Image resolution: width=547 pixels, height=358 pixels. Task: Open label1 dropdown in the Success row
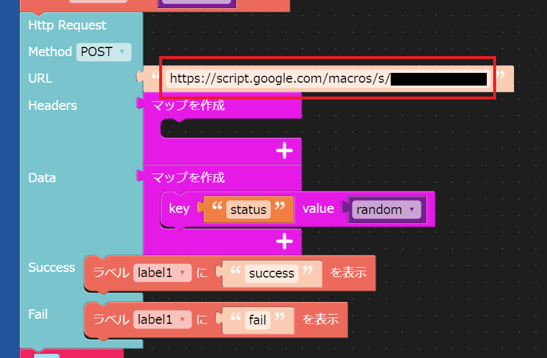pyautogui.click(x=162, y=273)
